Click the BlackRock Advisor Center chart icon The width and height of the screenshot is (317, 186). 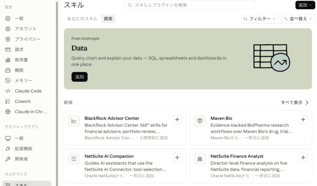pyautogui.click(x=74, y=121)
